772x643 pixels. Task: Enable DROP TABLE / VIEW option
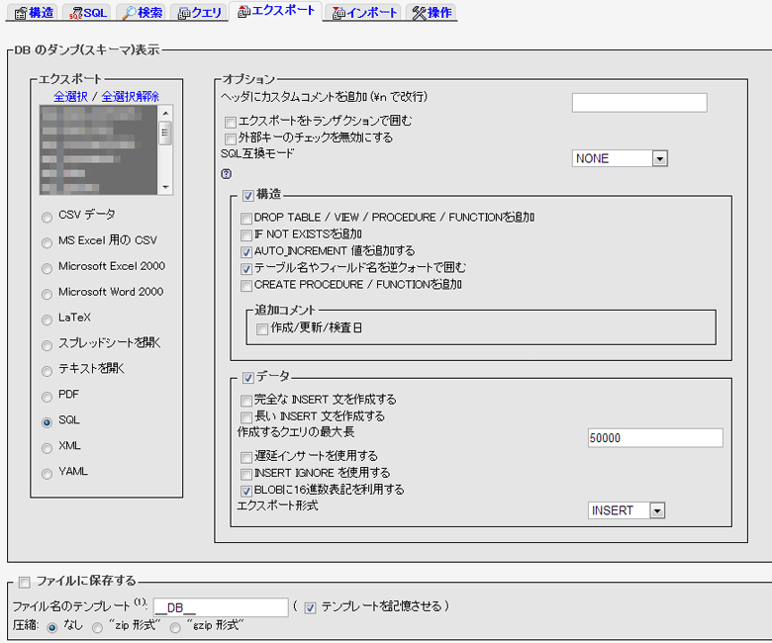click(x=246, y=218)
